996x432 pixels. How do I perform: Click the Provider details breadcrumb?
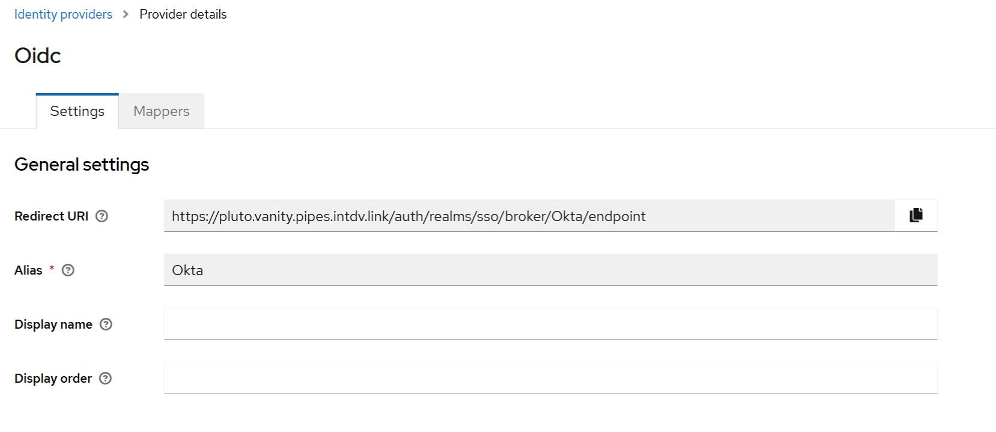183,14
